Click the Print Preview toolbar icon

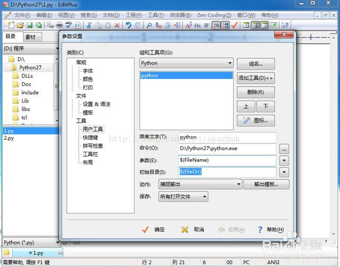click(x=50, y=25)
